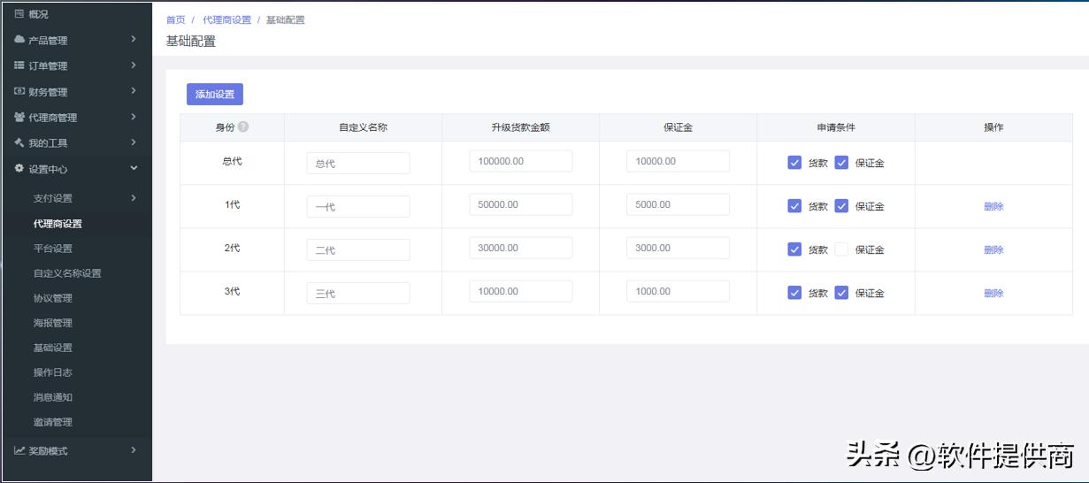
Task: Click the custom name field containing 二代
Action: click(358, 249)
